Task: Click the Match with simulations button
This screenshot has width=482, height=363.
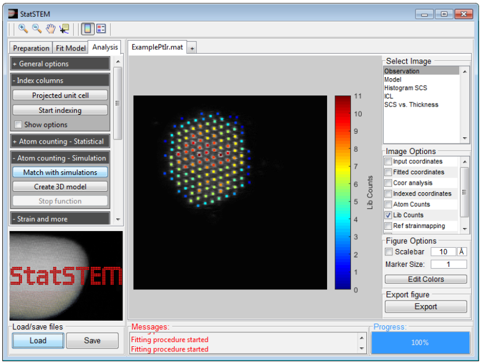Action: click(60, 172)
